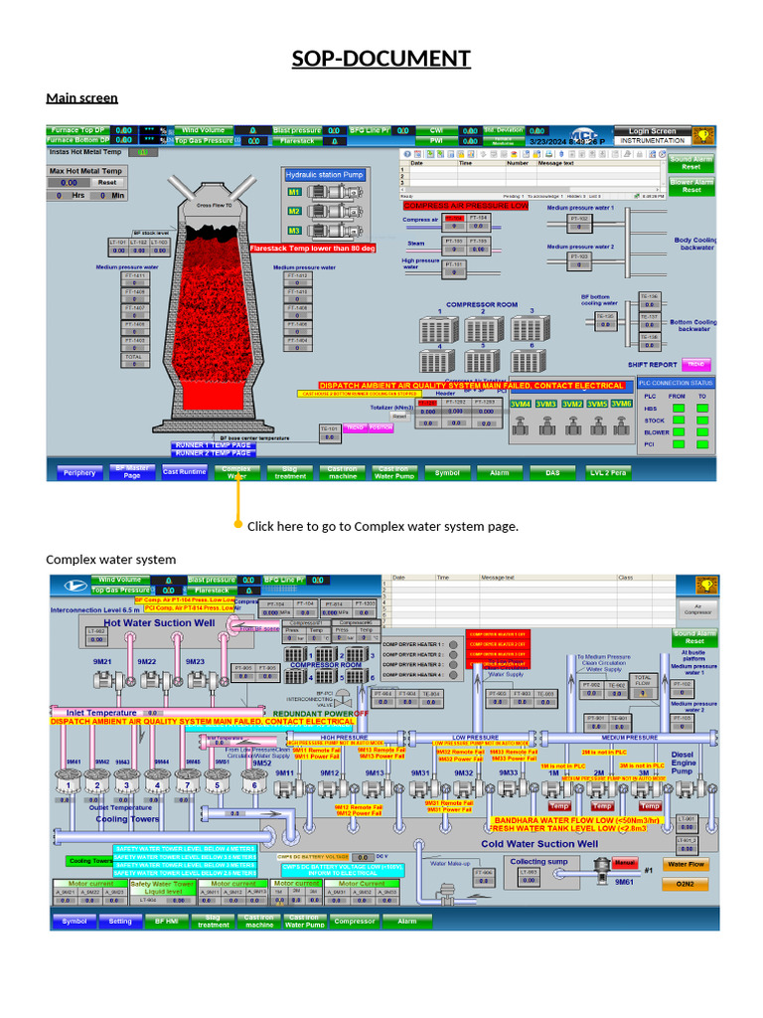Click the BLOWER FROM status indicator
Image resolution: width=763 pixels, height=1018 pixels.
tap(679, 432)
